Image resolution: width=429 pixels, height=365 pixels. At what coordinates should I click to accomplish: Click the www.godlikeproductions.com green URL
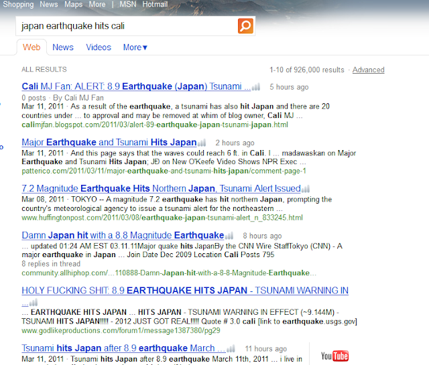click(121, 331)
